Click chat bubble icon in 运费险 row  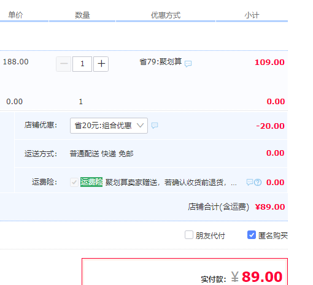pyautogui.click(x=250, y=182)
